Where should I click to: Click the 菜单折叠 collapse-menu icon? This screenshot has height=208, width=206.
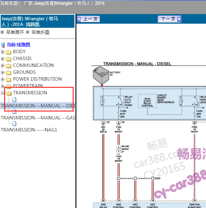27,32
